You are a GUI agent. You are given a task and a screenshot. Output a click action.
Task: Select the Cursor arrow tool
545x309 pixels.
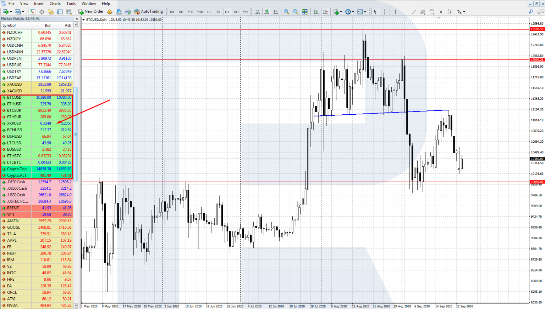click(x=375, y=12)
